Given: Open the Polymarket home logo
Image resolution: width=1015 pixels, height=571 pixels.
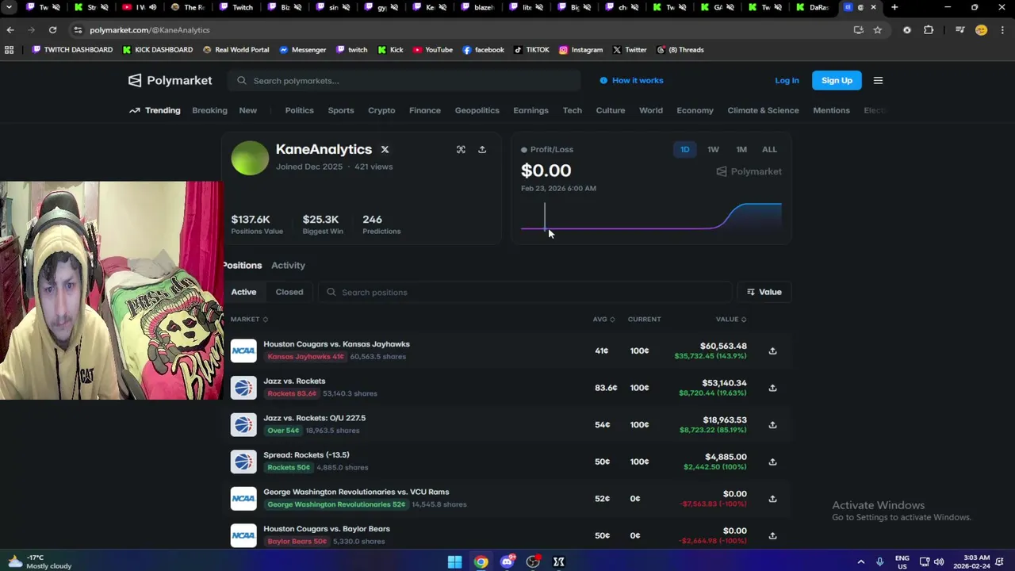Looking at the screenshot, I should pos(170,80).
